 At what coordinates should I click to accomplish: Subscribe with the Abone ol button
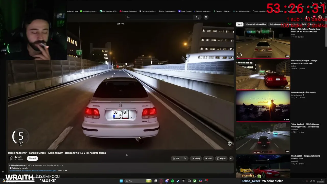tap(32, 158)
